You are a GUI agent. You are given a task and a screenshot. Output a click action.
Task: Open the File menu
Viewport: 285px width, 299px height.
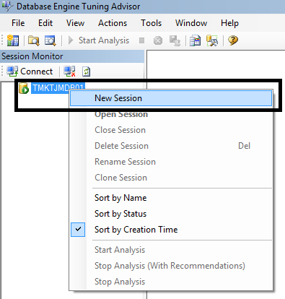point(18,23)
